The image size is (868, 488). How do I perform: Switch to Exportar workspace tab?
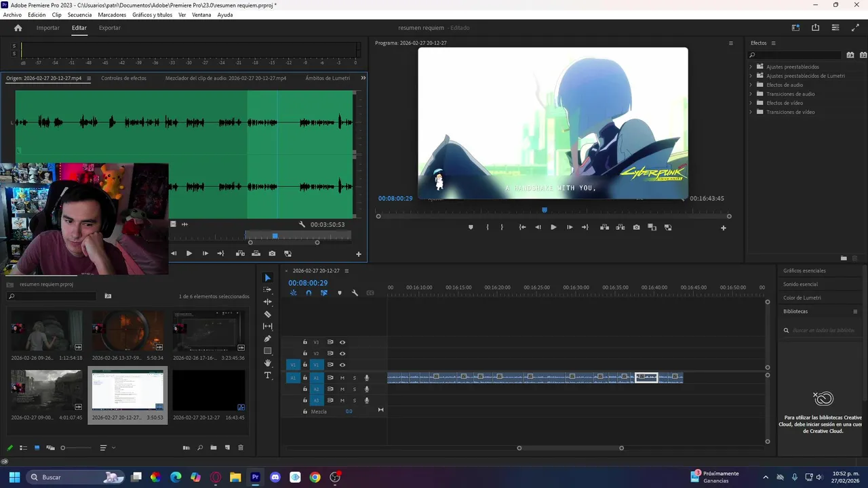pyautogui.click(x=110, y=28)
